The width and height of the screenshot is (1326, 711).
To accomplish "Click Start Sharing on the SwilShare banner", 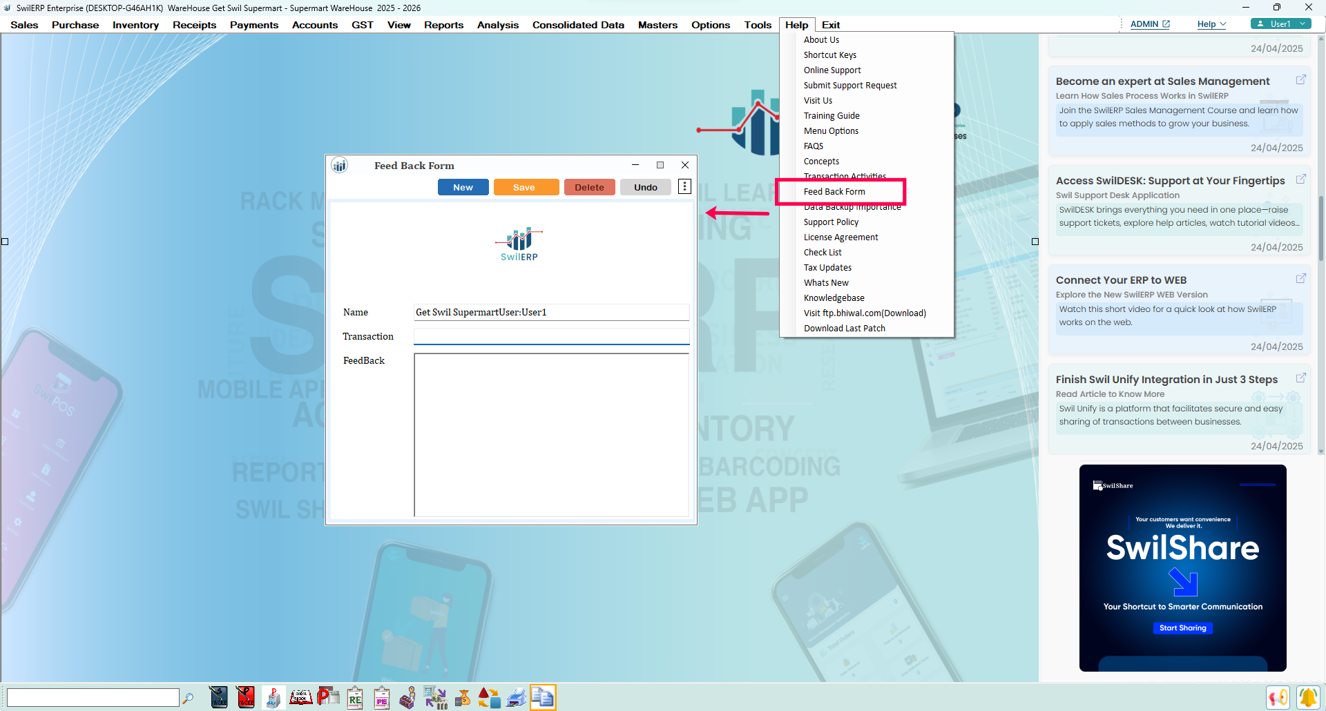I will point(1182,627).
